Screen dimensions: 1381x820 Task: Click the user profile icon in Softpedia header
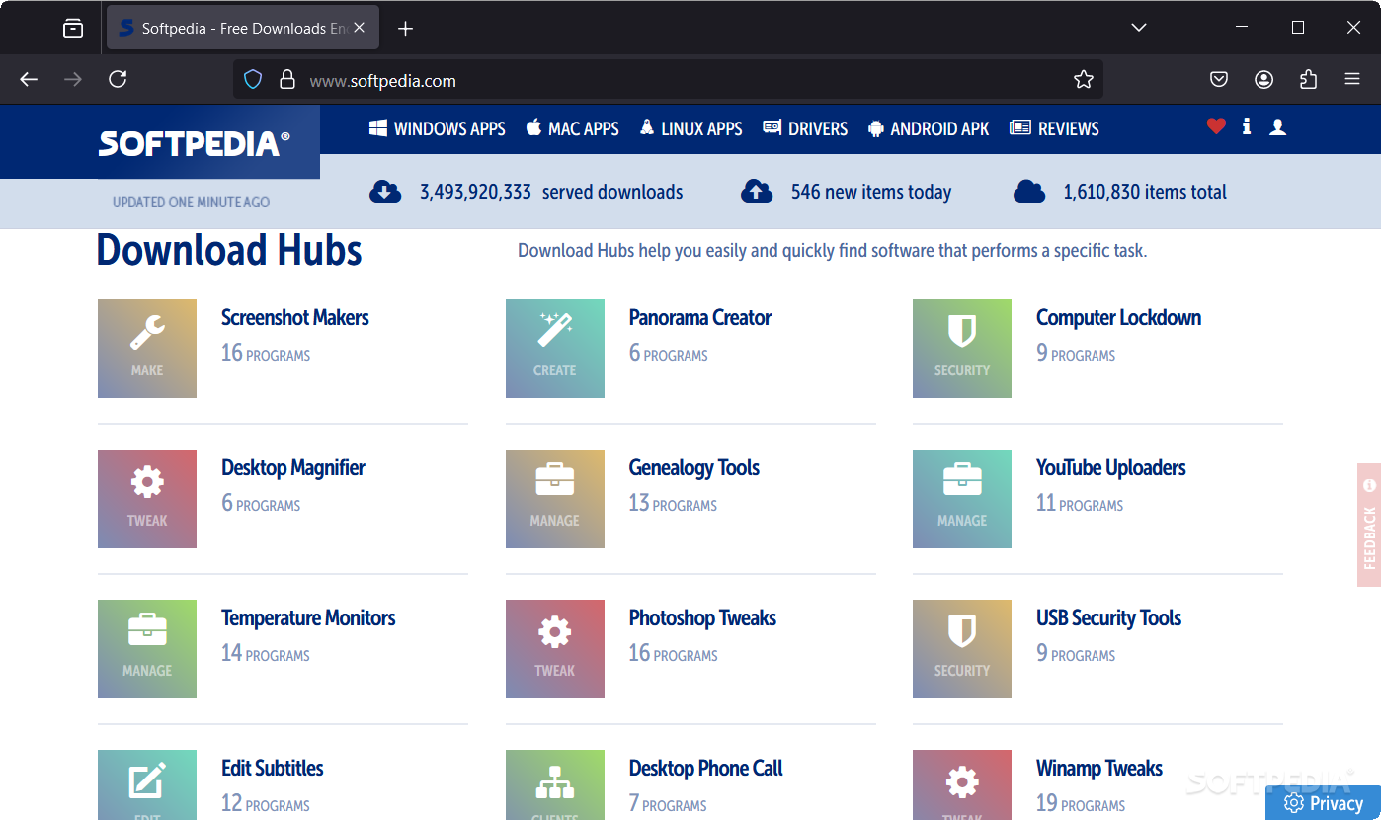(1278, 126)
